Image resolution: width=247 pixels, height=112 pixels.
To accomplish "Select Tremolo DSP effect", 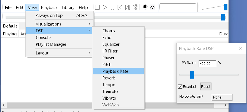I will pos(118,92).
